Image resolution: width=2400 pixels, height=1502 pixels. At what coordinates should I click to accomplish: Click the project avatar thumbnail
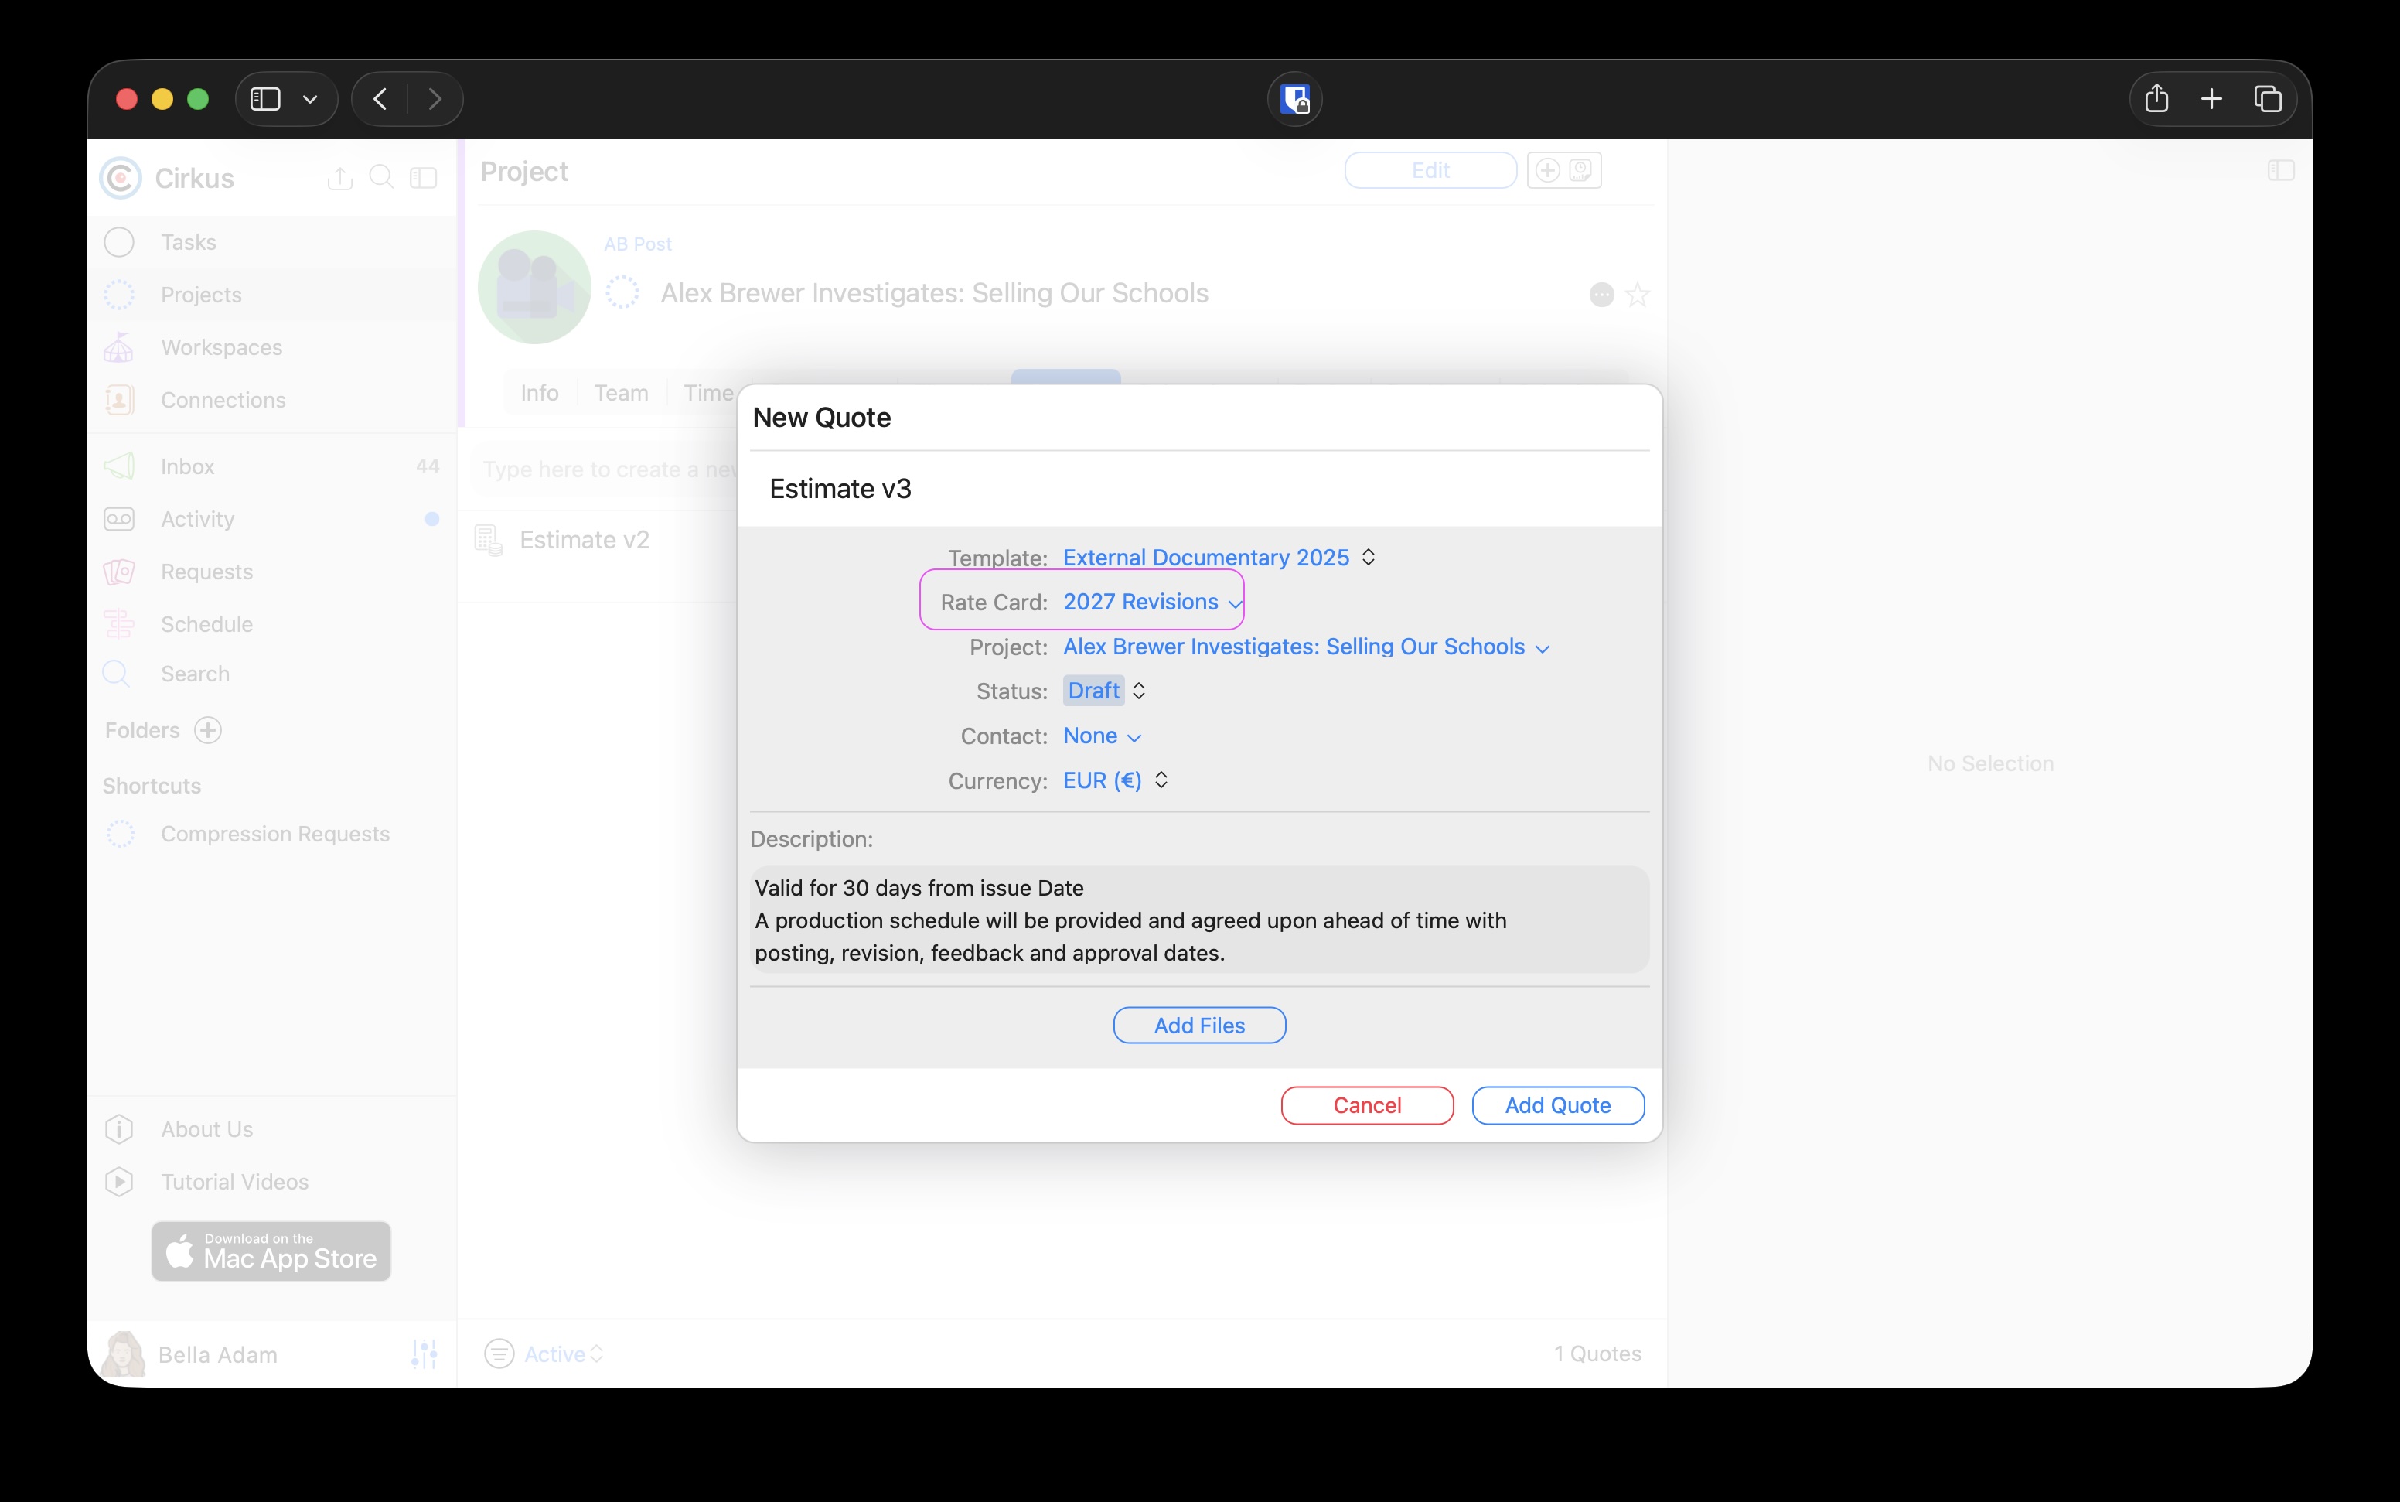pyautogui.click(x=534, y=287)
